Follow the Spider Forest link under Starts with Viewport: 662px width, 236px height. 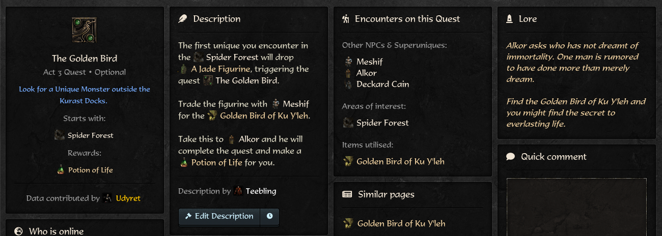[x=90, y=135]
